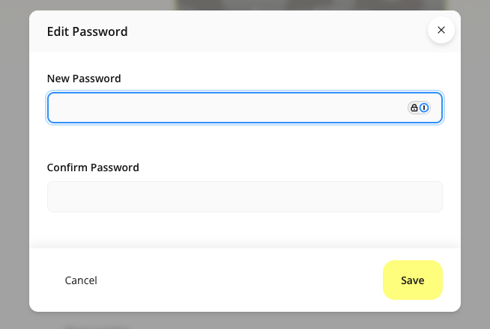Cancel the password edit
This screenshot has width=490, height=329.
pyautogui.click(x=81, y=280)
